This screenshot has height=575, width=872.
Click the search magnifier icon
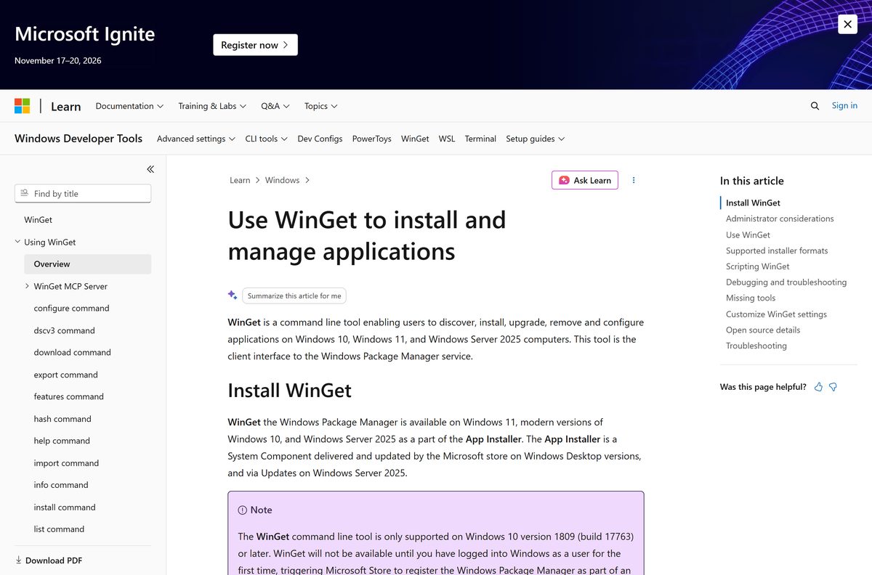click(x=815, y=106)
